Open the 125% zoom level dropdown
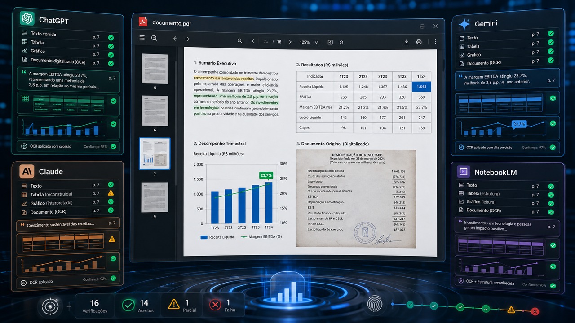This screenshot has height=323, width=575. click(x=309, y=42)
